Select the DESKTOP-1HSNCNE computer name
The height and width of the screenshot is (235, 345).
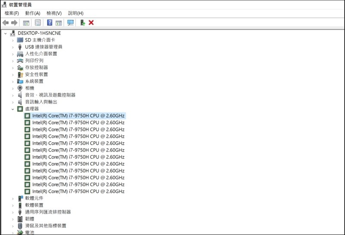pyautogui.click(x=39, y=33)
